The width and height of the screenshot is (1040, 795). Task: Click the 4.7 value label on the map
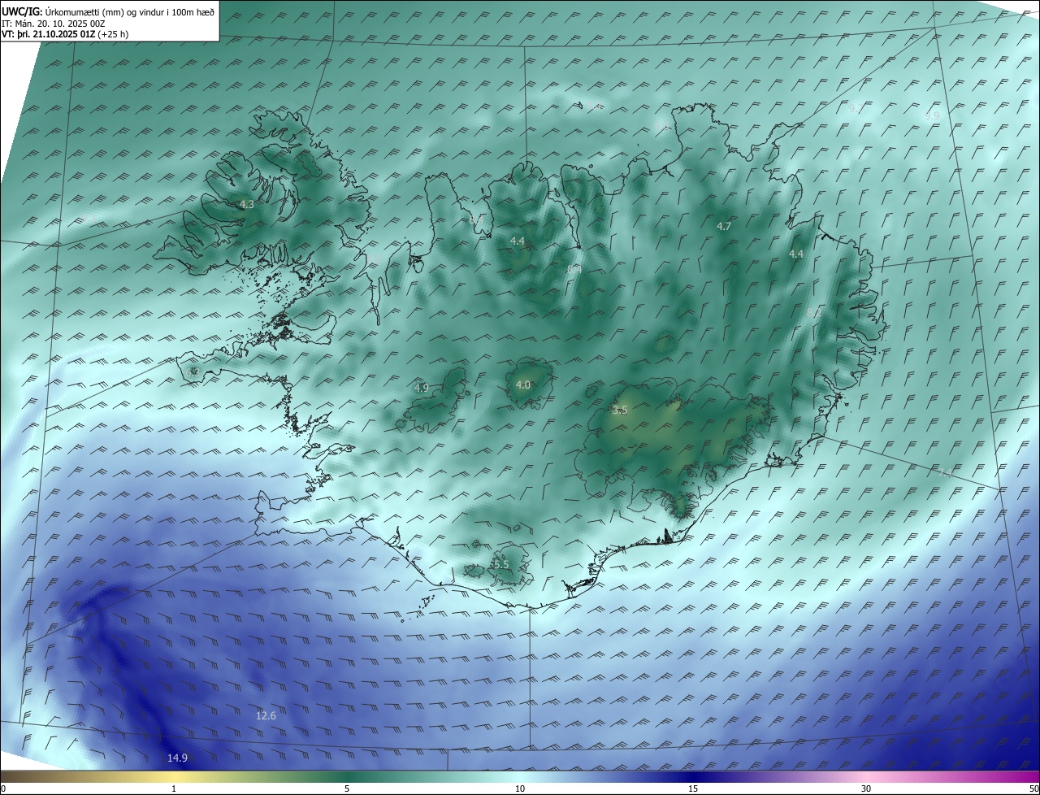coord(725,226)
